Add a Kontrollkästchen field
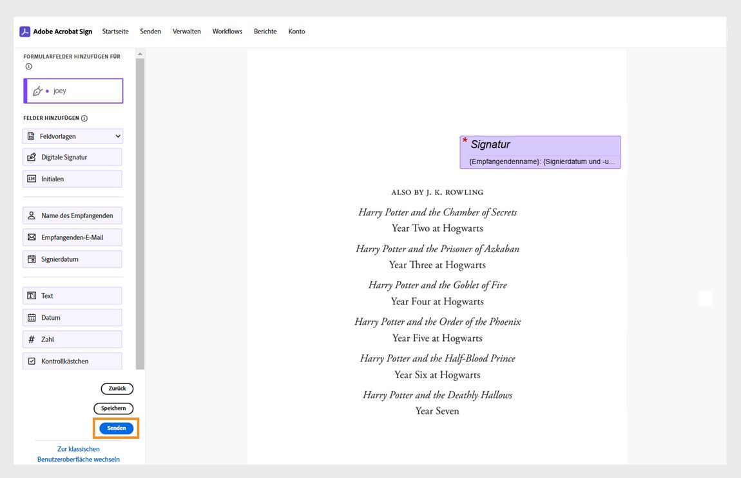This screenshot has width=741, height=478. coord(72,361)
